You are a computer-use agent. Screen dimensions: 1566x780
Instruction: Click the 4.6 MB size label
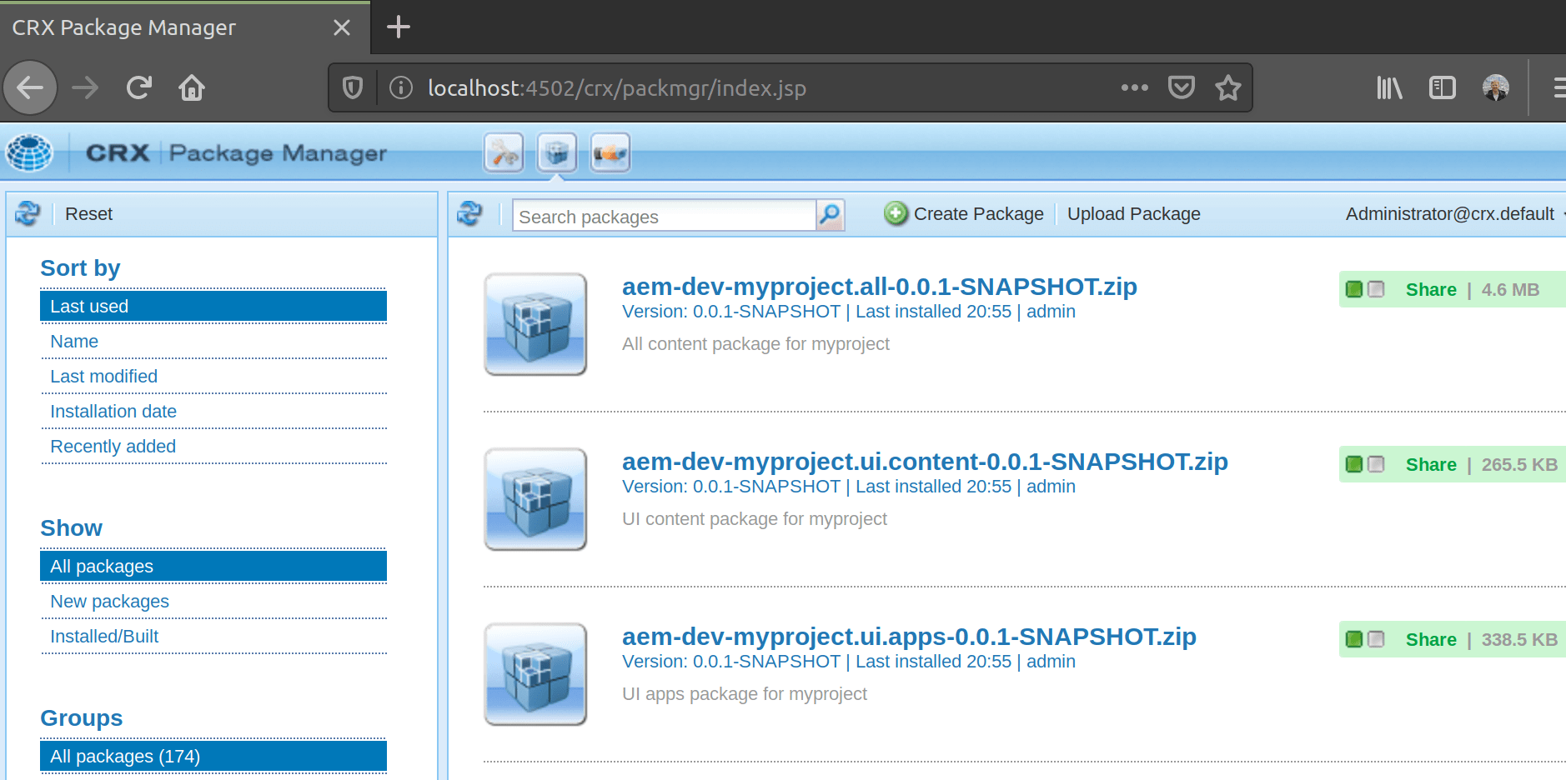1510,289
